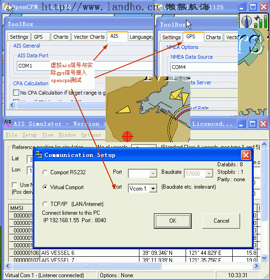Click the Cancel button

pos(221,221)
